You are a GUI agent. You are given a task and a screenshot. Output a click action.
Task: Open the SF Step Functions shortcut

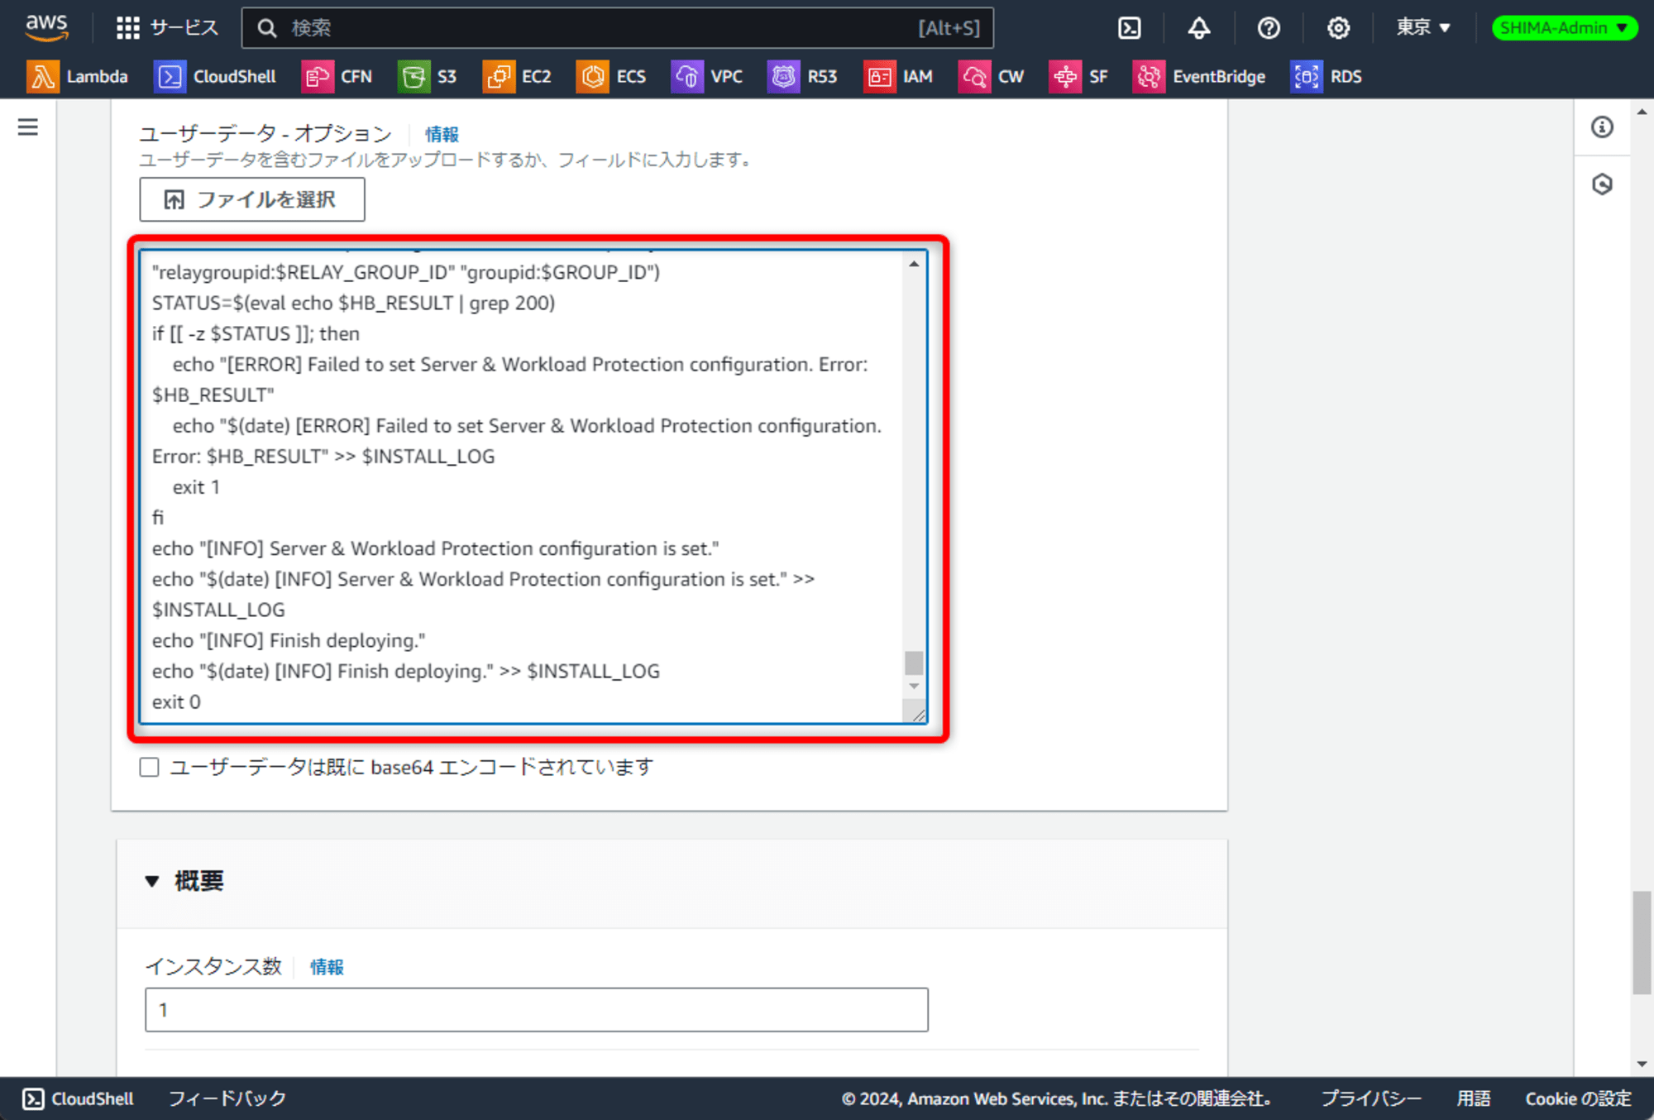[x=1078, y=77]
